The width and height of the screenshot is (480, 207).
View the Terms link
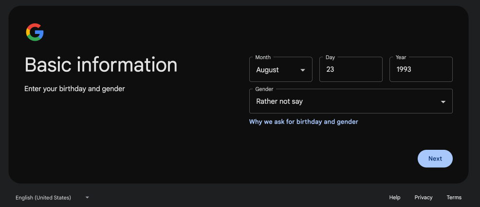click(454, 197)
